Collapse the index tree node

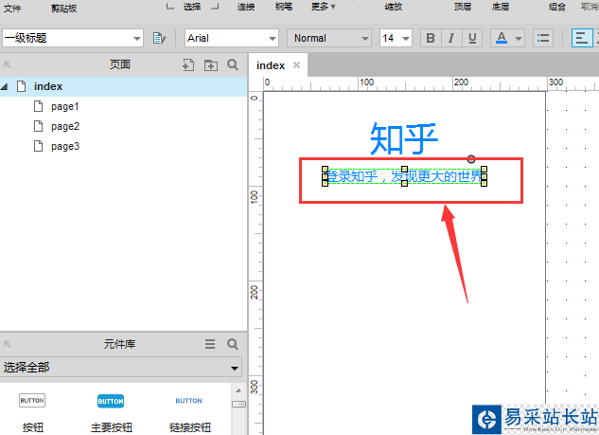click(x=4, y=87)
